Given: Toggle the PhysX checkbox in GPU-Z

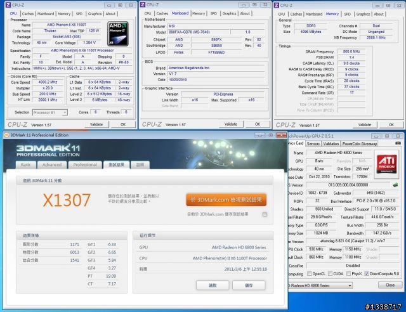Looking at the screenshot, I should pyautogui.click(x=348, y=274).
